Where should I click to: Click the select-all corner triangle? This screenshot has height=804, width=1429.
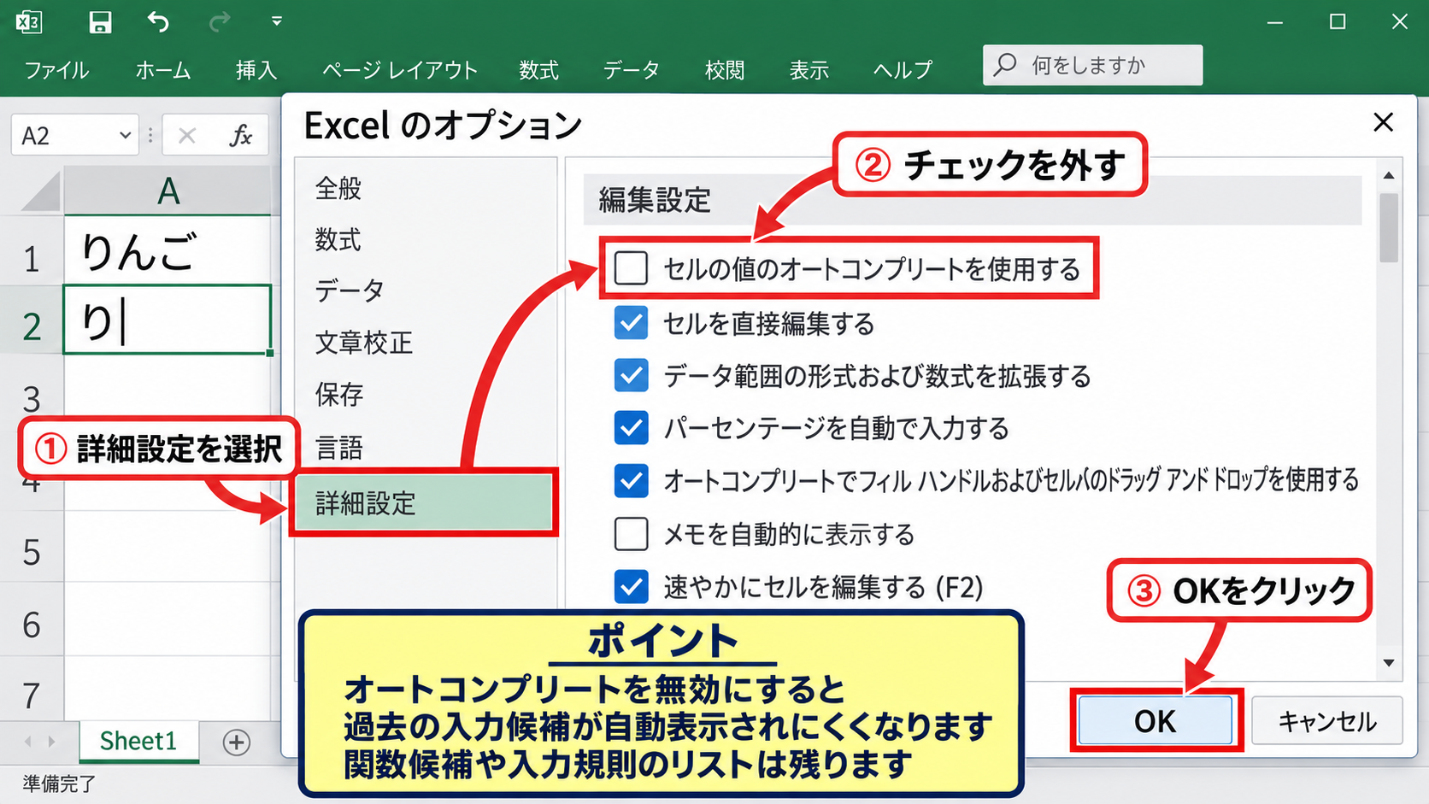click(42, 192)
